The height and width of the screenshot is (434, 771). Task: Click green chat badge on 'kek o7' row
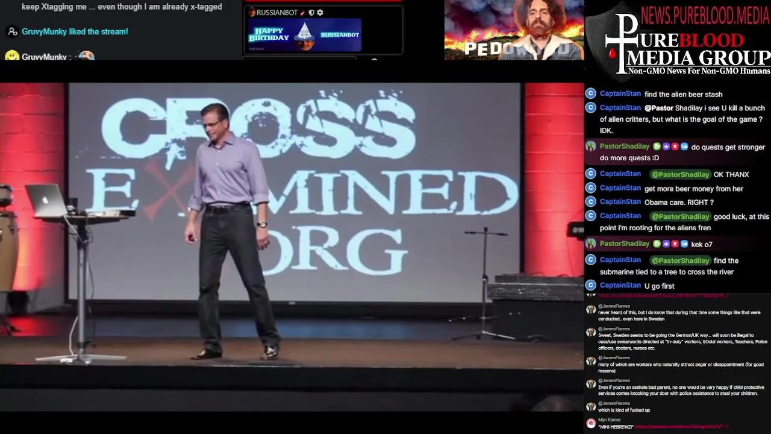[x=657, y=244]
